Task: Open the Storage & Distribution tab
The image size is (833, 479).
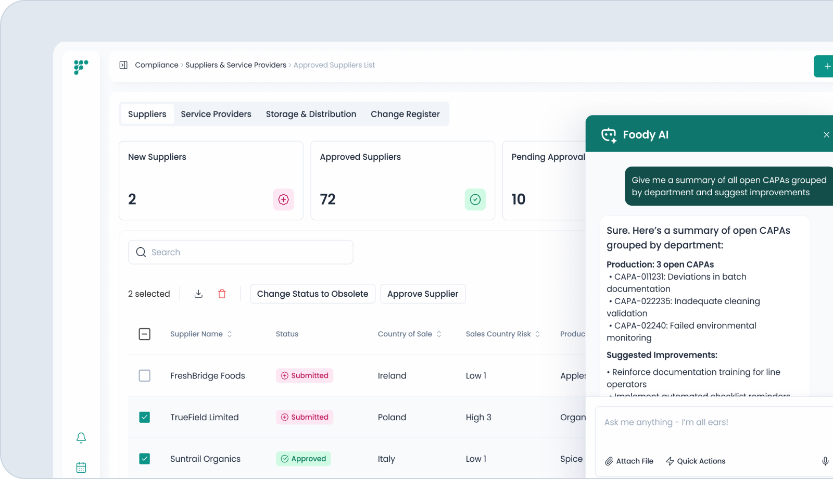Action: point(311,114)
